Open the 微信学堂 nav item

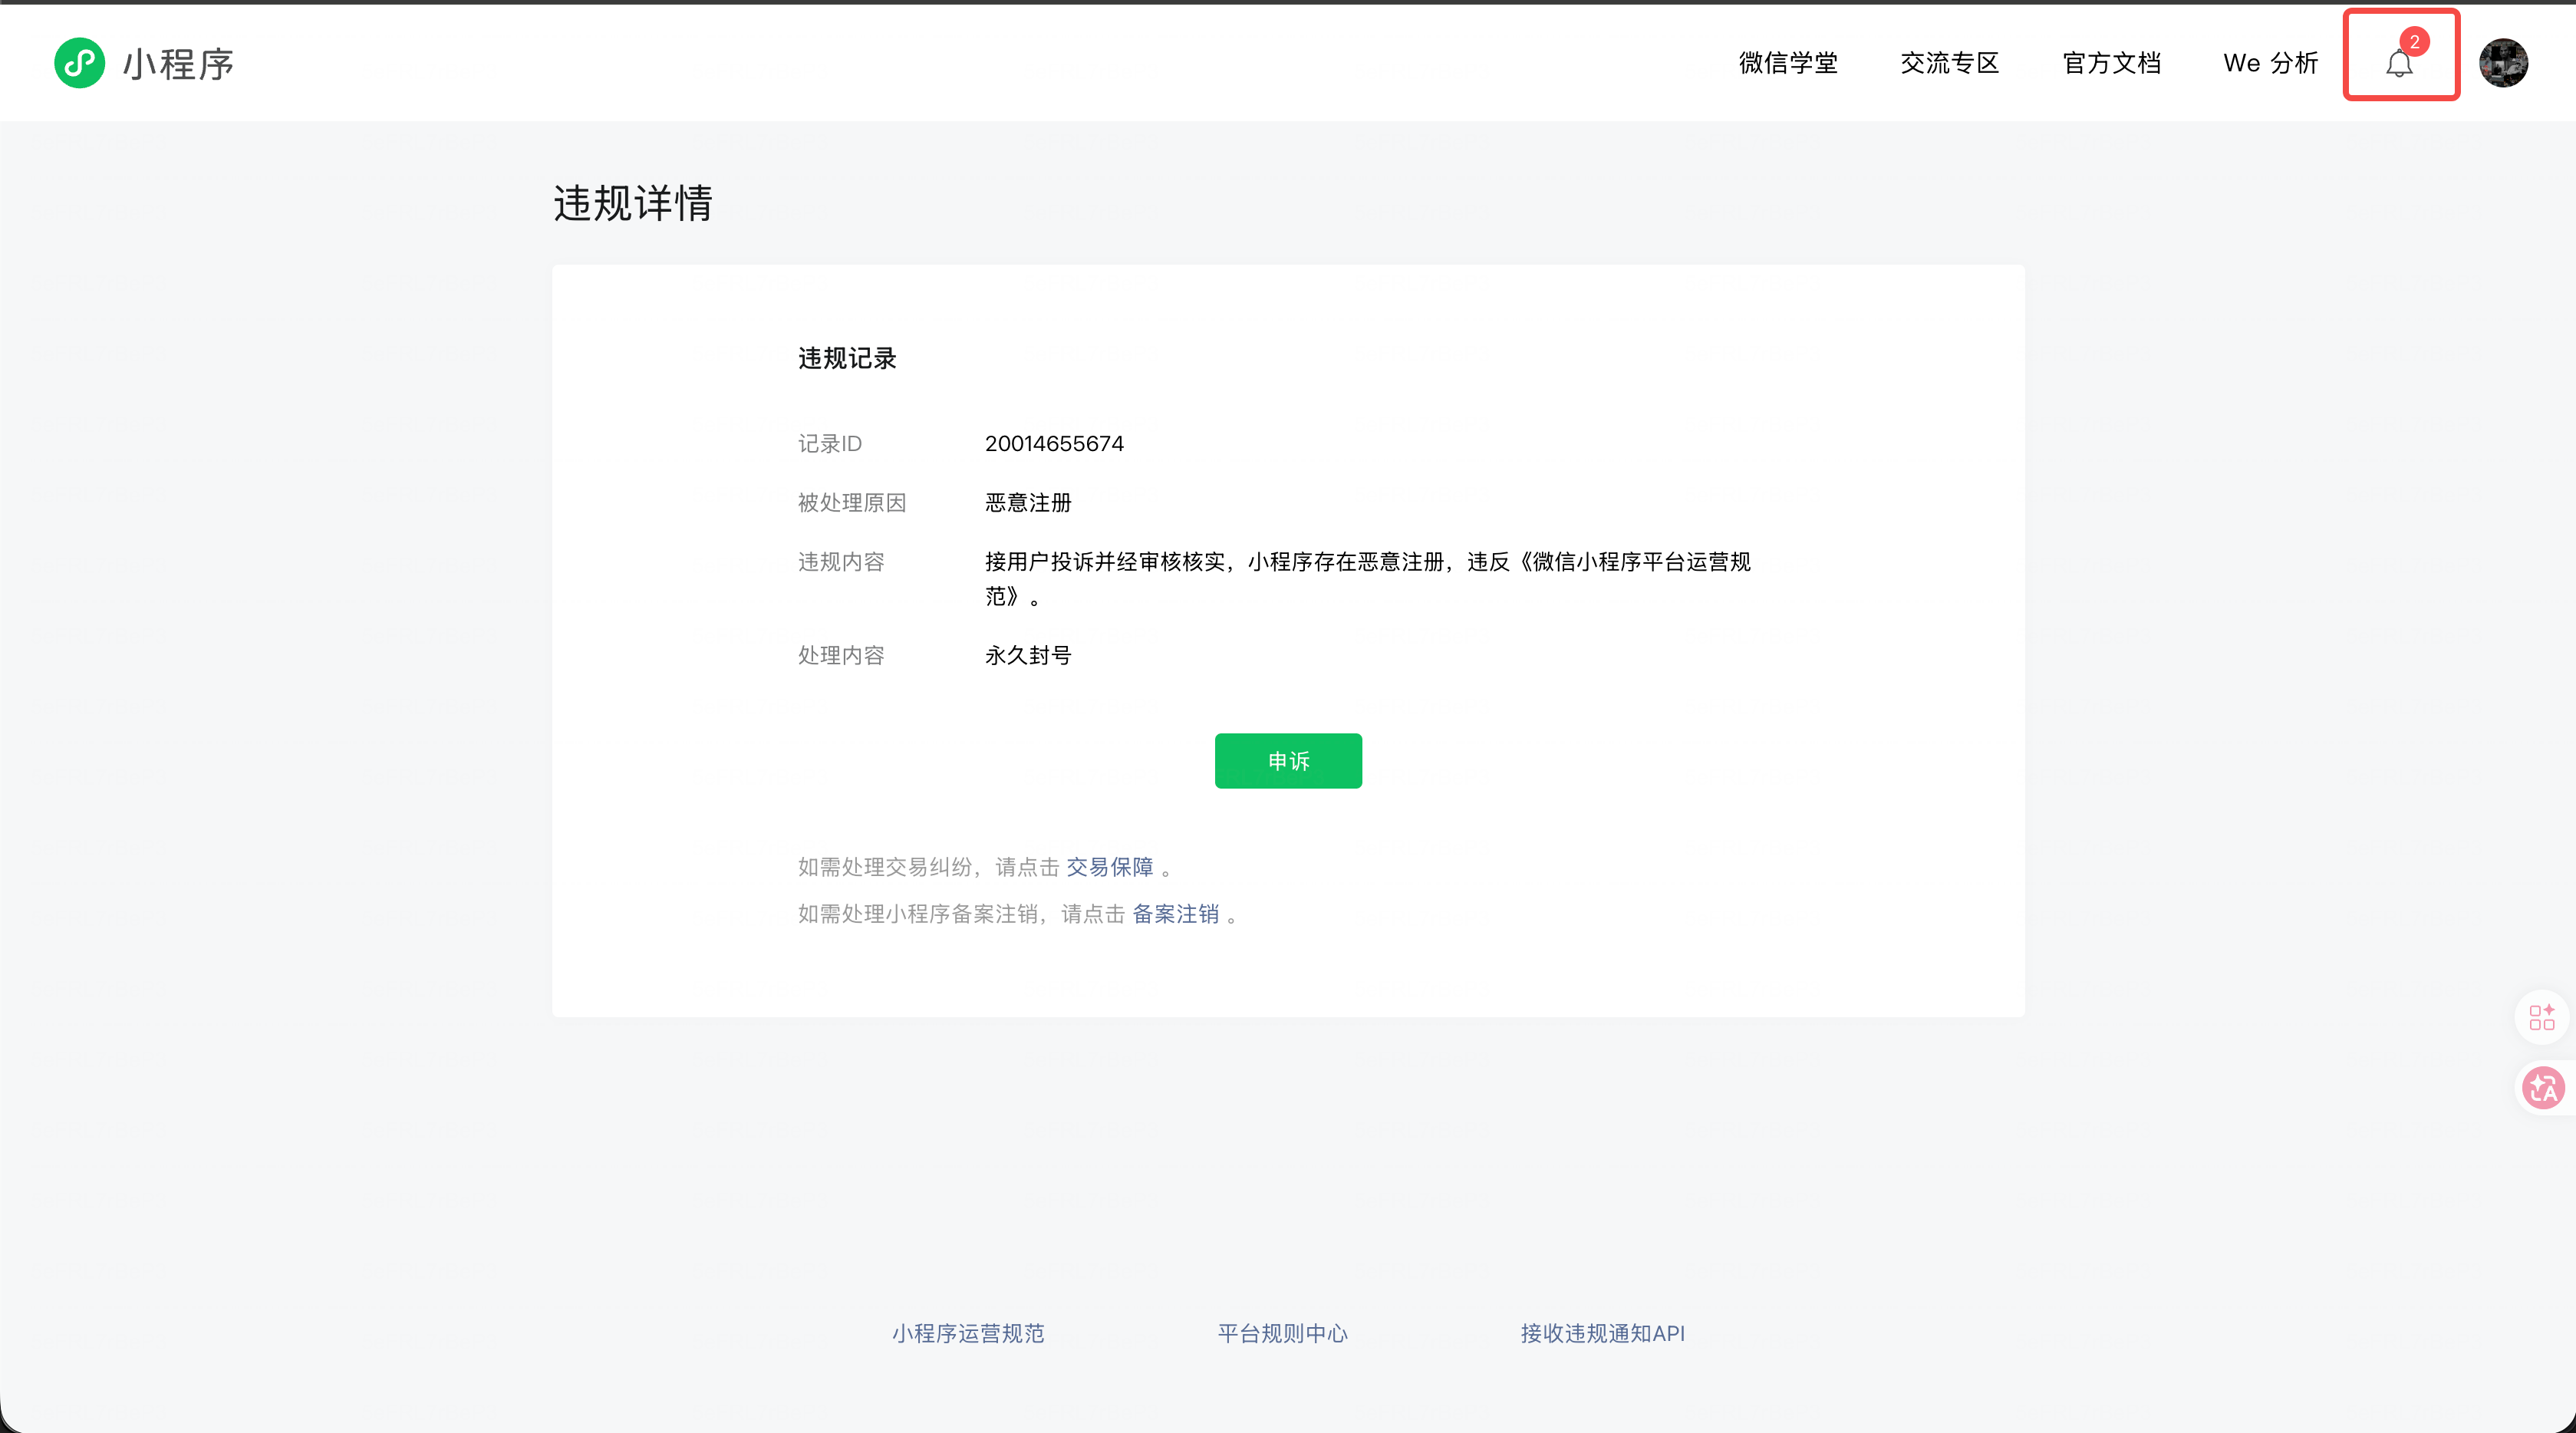(x=1788, y=63)
